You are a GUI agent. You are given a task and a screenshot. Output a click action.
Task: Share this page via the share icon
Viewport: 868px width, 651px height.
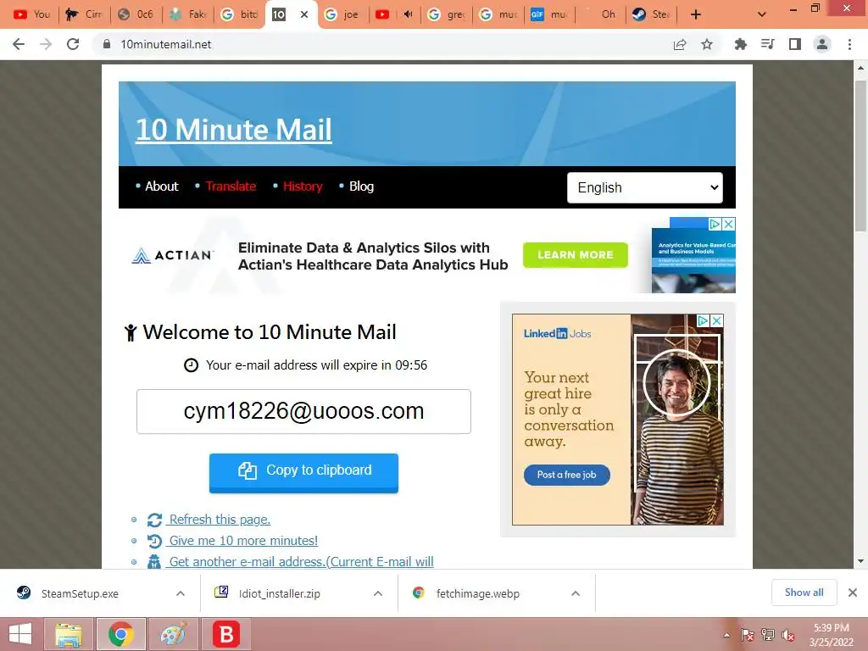680,44
